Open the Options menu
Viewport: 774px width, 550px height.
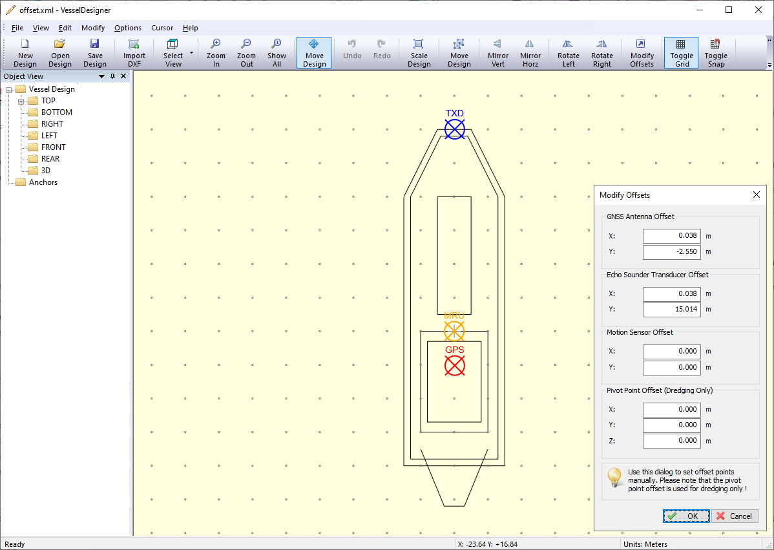[128, 28]
